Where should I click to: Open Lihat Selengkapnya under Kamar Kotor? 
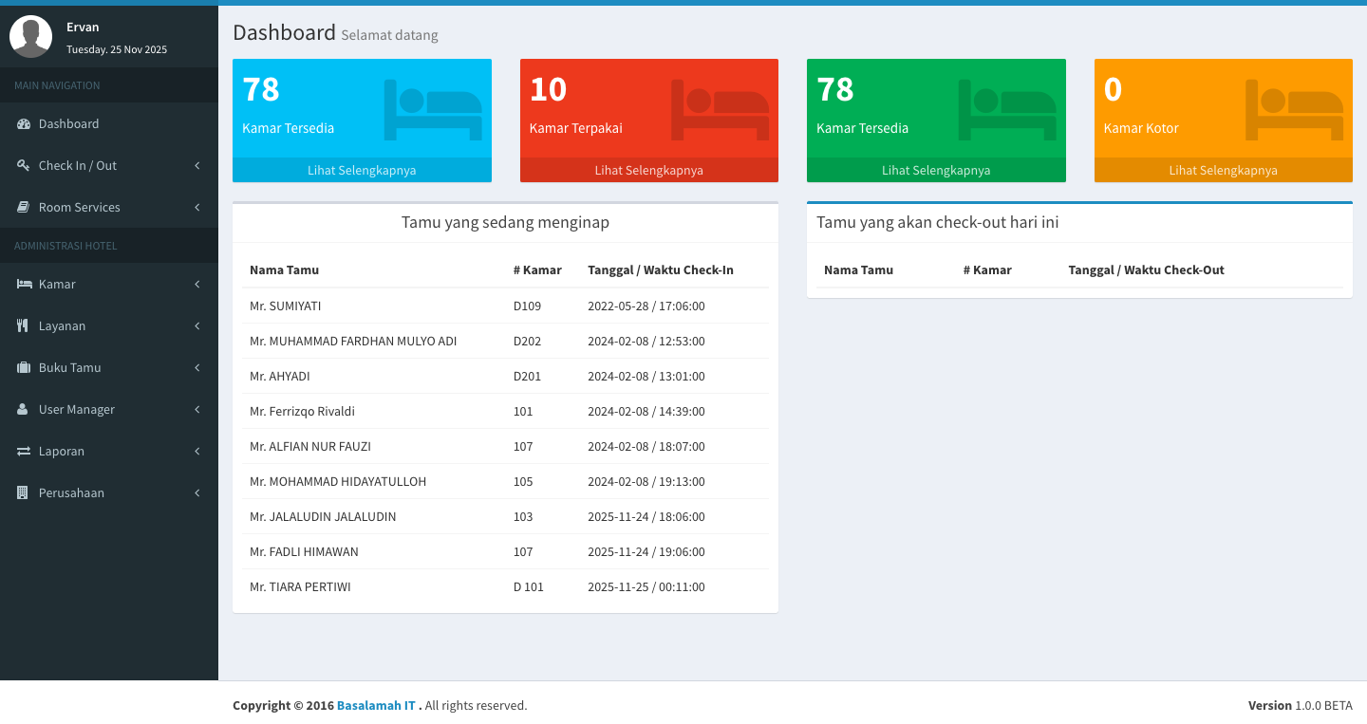pos(1223,171)
